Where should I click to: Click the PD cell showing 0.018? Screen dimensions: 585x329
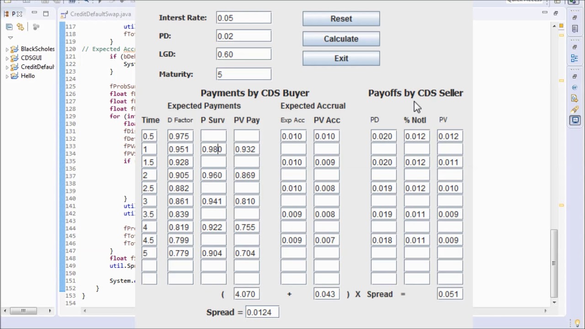point(383,240)
